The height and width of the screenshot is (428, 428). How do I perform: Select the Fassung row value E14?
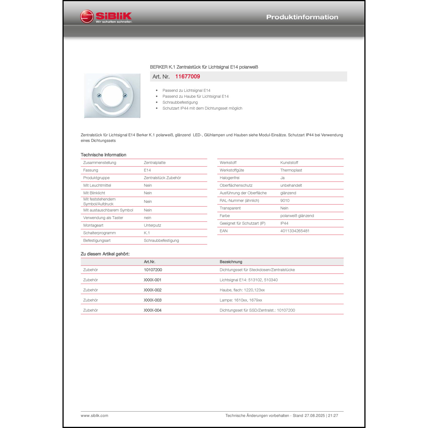pos(147,170)
